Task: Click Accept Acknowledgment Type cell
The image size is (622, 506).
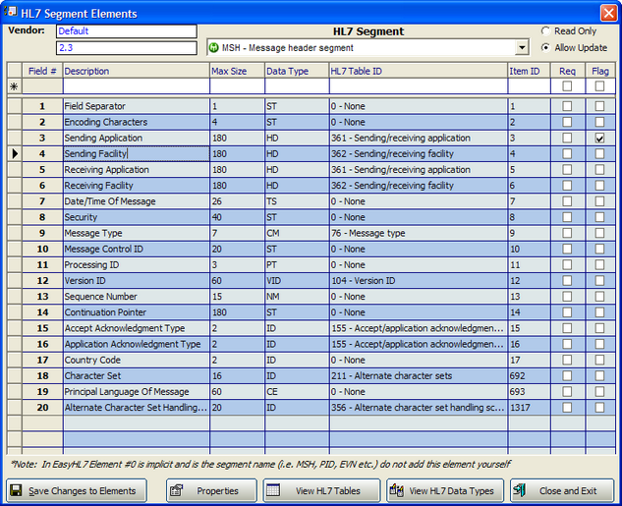Action: pos(137,328)
